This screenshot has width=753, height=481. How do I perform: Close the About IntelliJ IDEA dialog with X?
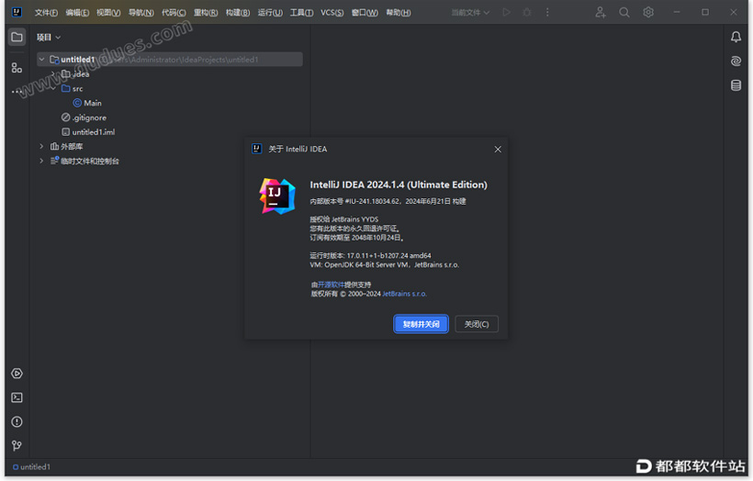click(x=498, y=150)
